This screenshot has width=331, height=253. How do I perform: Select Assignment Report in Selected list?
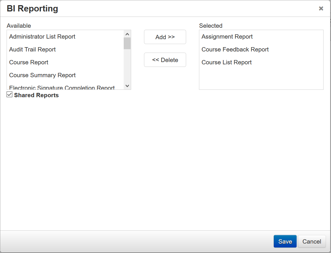227,37
